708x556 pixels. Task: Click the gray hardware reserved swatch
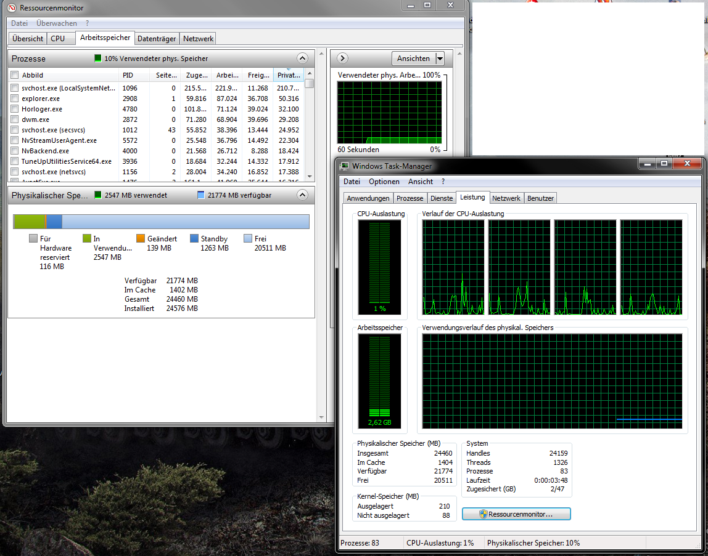(33, 238)
